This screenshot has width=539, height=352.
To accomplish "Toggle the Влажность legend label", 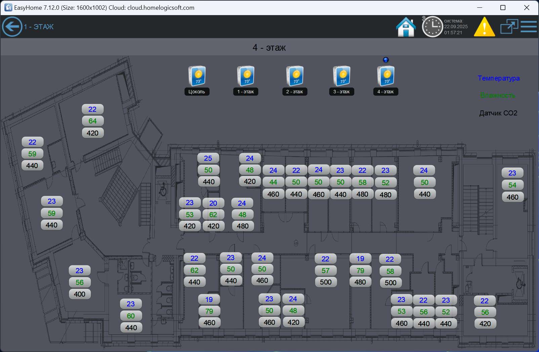I will [x=498, y=95].
